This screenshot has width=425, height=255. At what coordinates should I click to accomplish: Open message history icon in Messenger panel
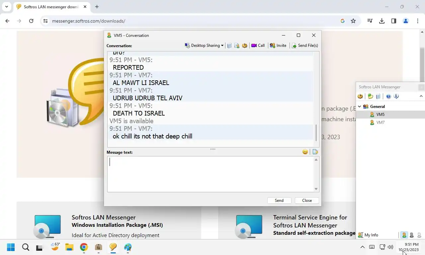pyautogui.click(x=378, y=96)
